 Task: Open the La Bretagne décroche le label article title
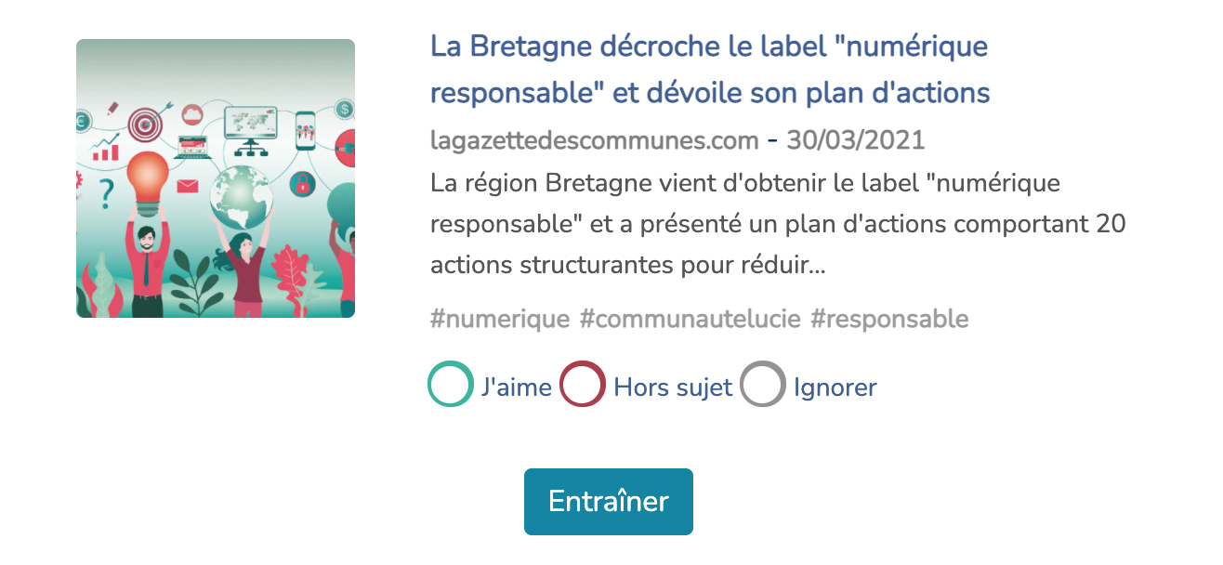pos(710,70)
